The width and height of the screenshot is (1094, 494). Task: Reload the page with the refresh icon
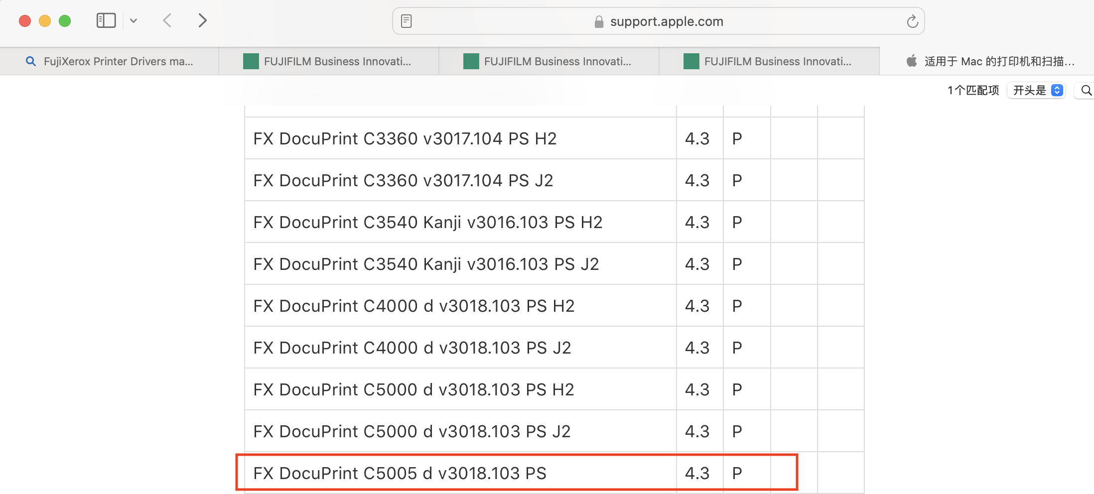[912, 21]
